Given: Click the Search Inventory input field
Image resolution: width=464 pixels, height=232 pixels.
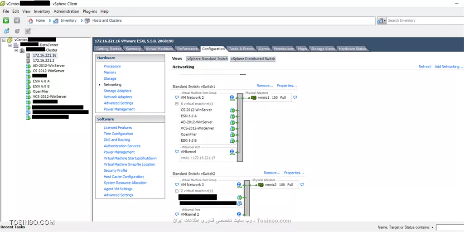Looking at the screenshot, I should point(425,20).
